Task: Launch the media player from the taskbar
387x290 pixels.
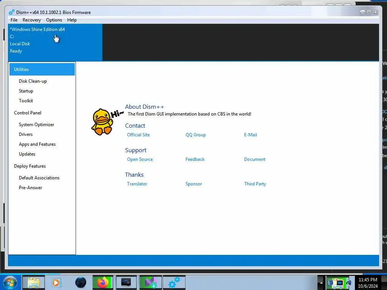Action: pyautogui.click(x=56, y=282)
